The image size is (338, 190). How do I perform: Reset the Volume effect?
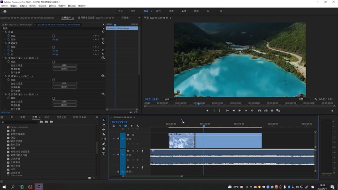click(103, 32)
